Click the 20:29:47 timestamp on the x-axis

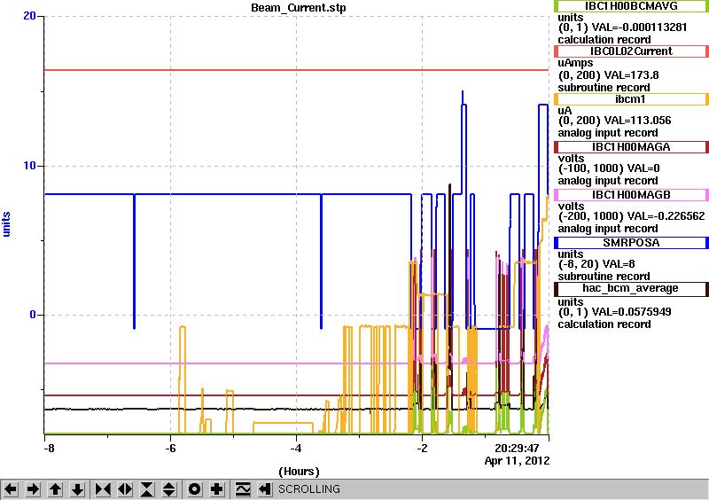click(x=517, y=449)
